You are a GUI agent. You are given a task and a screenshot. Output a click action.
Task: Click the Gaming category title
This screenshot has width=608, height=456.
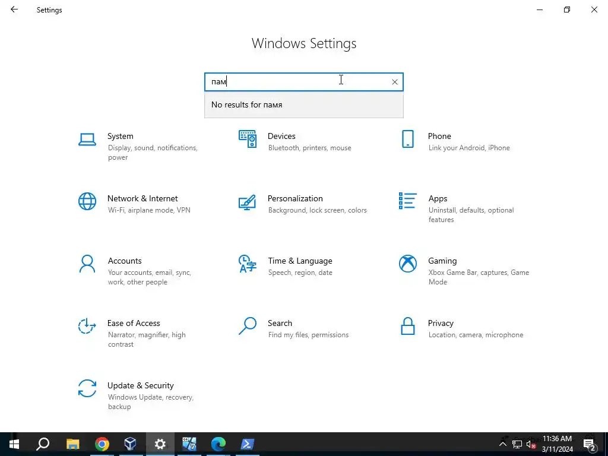(x=442, y=261)
